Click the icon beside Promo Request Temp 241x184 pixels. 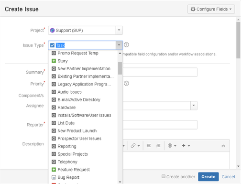click(54, 53)
